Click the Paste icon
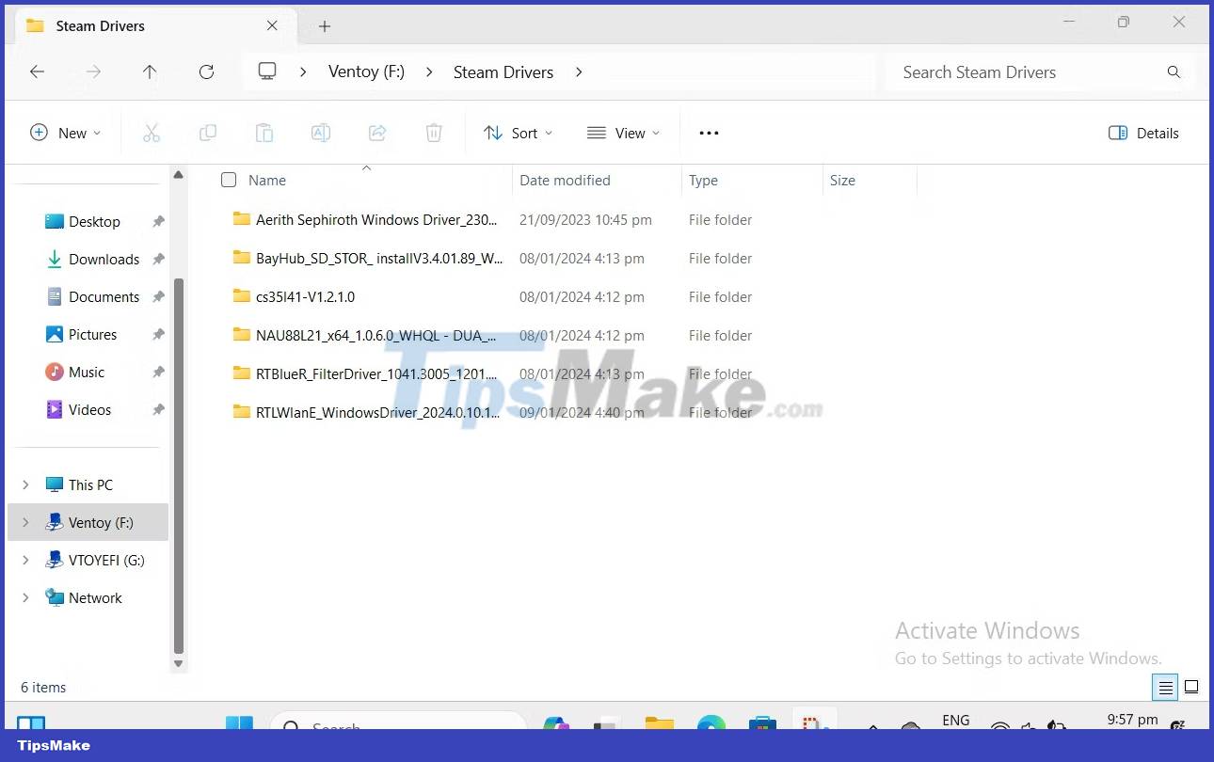 pos(264,133)
